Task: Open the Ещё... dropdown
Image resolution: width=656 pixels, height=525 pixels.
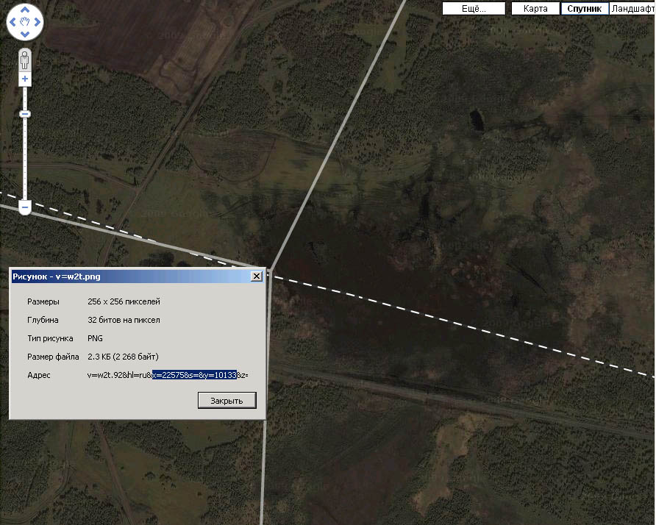Action: coord(474,9)
